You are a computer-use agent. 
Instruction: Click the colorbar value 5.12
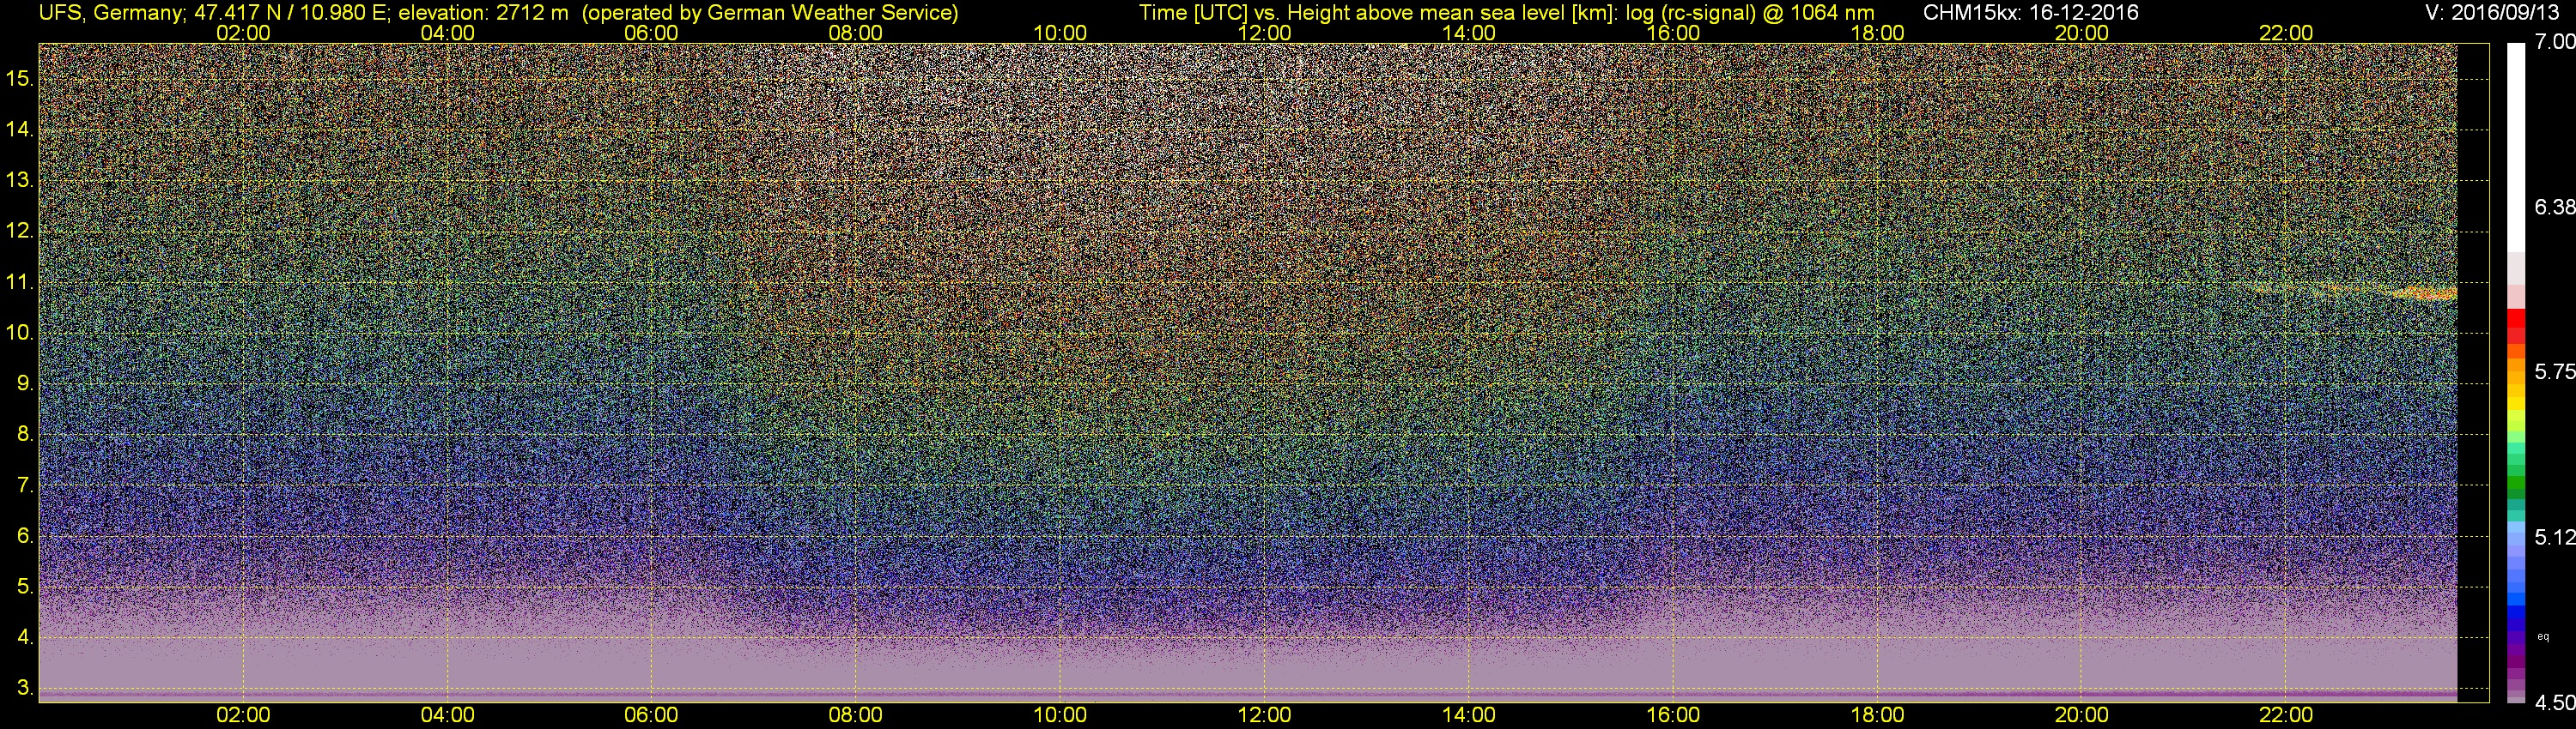pyautogui.click(x=2555, y=537)
